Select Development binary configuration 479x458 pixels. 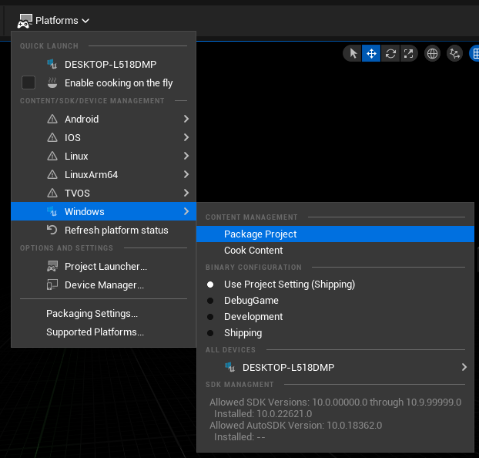pos(335,317)
